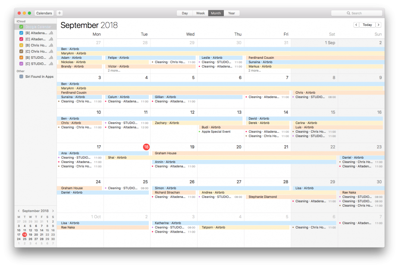This screenshot has width=399, height=268.
Task: Open 'Tatporn · Airbnb' event
Action: tap(244, 227)
